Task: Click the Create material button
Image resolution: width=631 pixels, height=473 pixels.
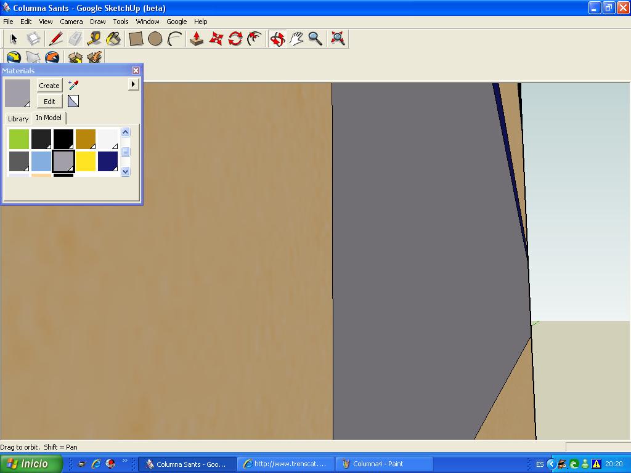Action: 49,86
